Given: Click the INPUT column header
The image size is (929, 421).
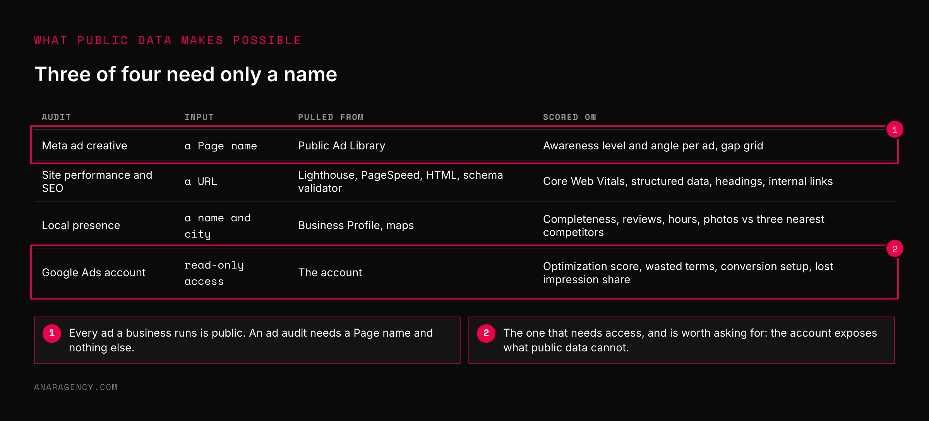Looking at the screenshot, I should (199, 117).
